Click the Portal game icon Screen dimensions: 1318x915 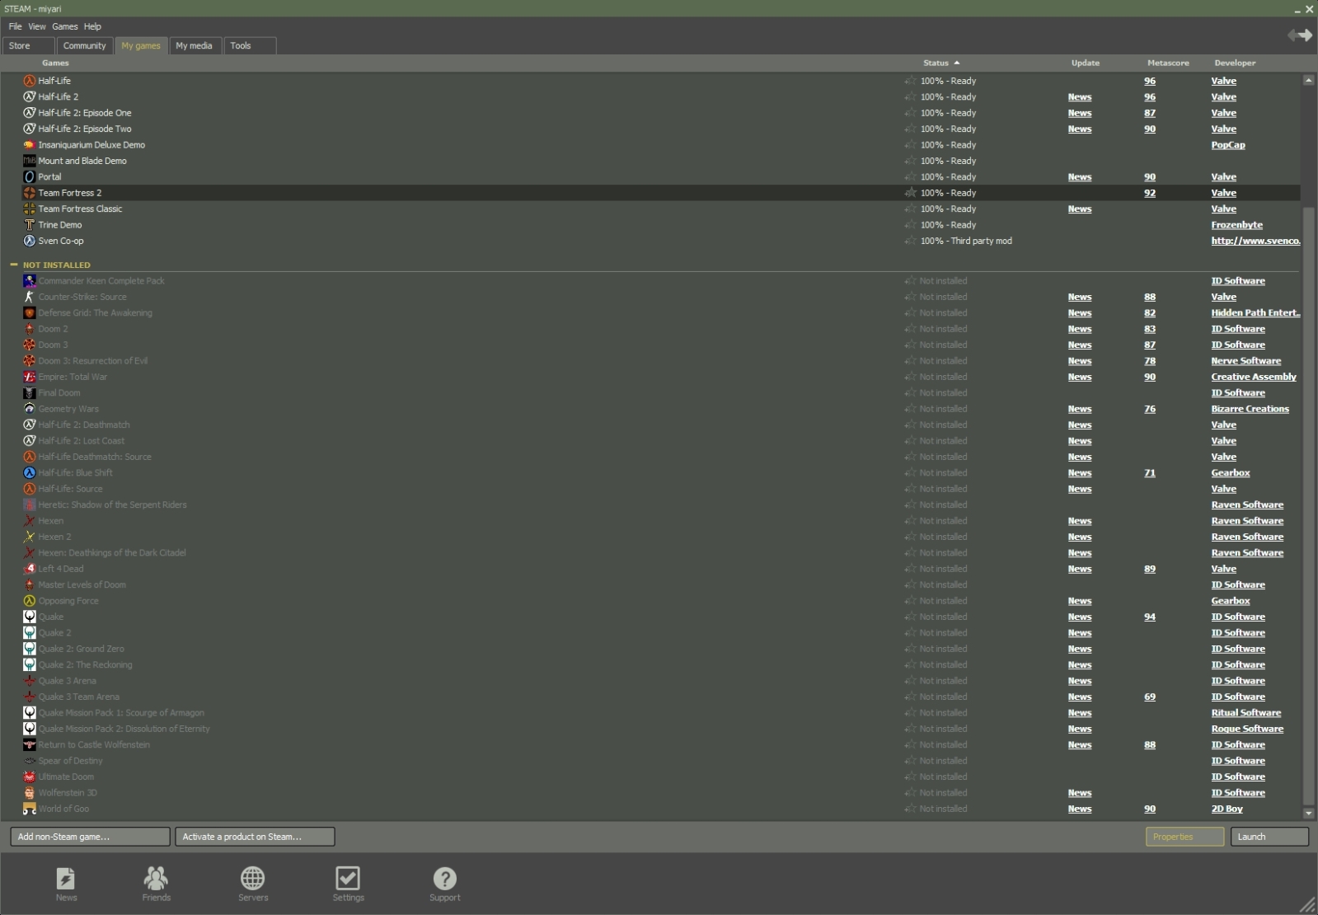click(29, 177)
